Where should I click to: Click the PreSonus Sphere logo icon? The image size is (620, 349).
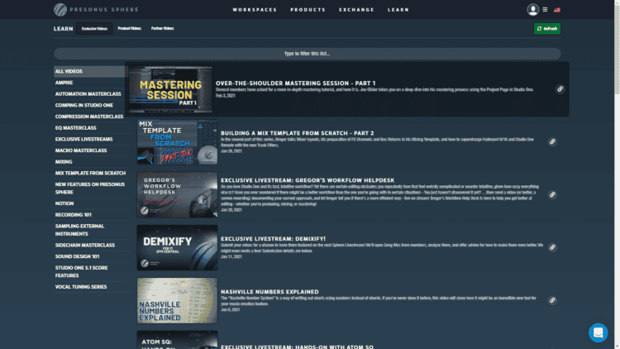[x=60, y=9]
